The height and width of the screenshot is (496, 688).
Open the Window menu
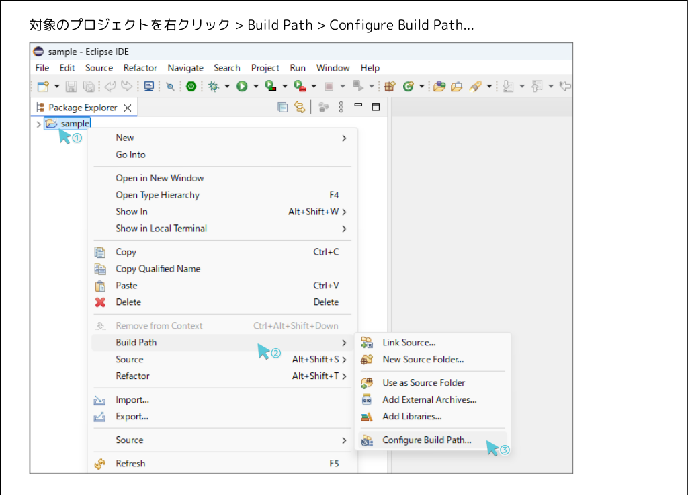[x=333, y=68]
